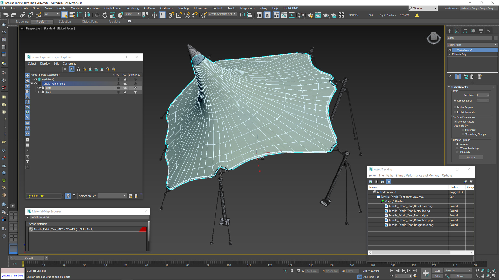The width and height of the screenshot is (499, 280).
Task: Activate the Select and Link tool
Action: (x=23, y=15)
